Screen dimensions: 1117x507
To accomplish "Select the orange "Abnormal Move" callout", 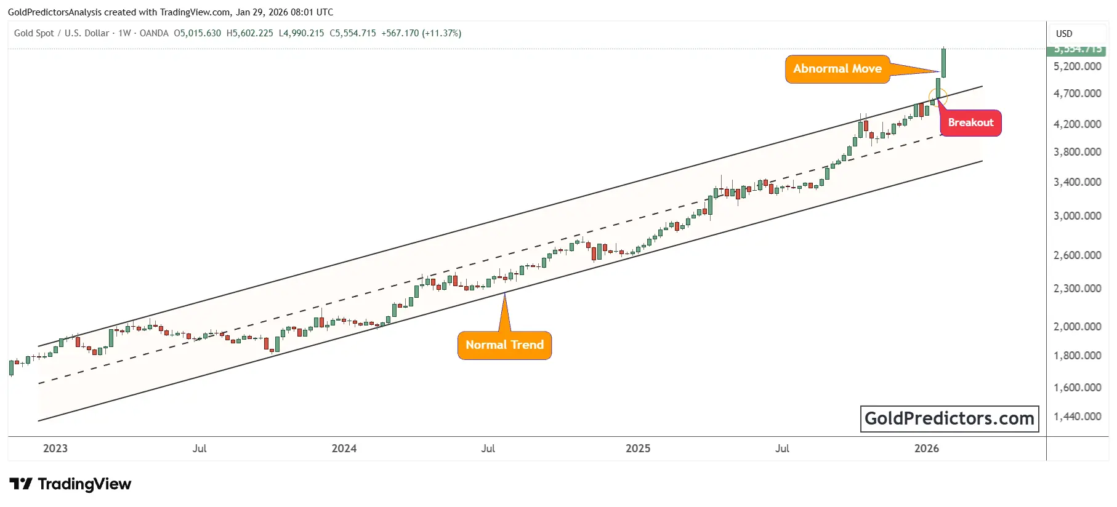I will click(x=837, y=69).
